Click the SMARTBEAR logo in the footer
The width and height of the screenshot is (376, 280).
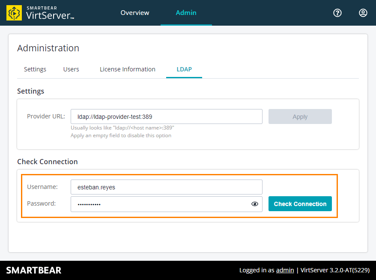[x=33, y=270]
